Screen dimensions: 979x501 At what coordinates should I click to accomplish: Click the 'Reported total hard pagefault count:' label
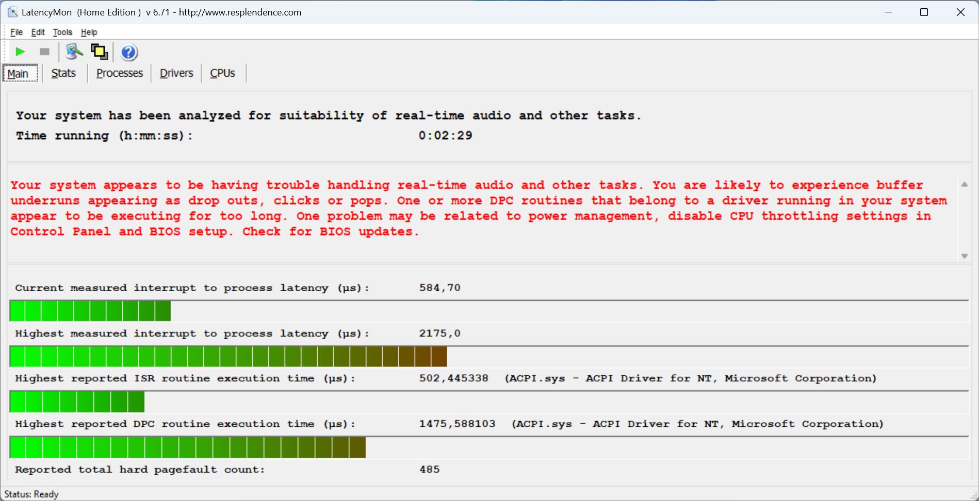pos(140,470)
